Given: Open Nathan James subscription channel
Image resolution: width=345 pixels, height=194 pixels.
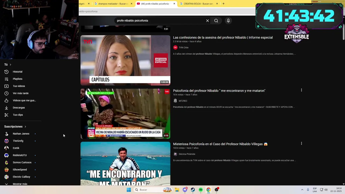Looking at the screenshot, I should click(20, 134).
